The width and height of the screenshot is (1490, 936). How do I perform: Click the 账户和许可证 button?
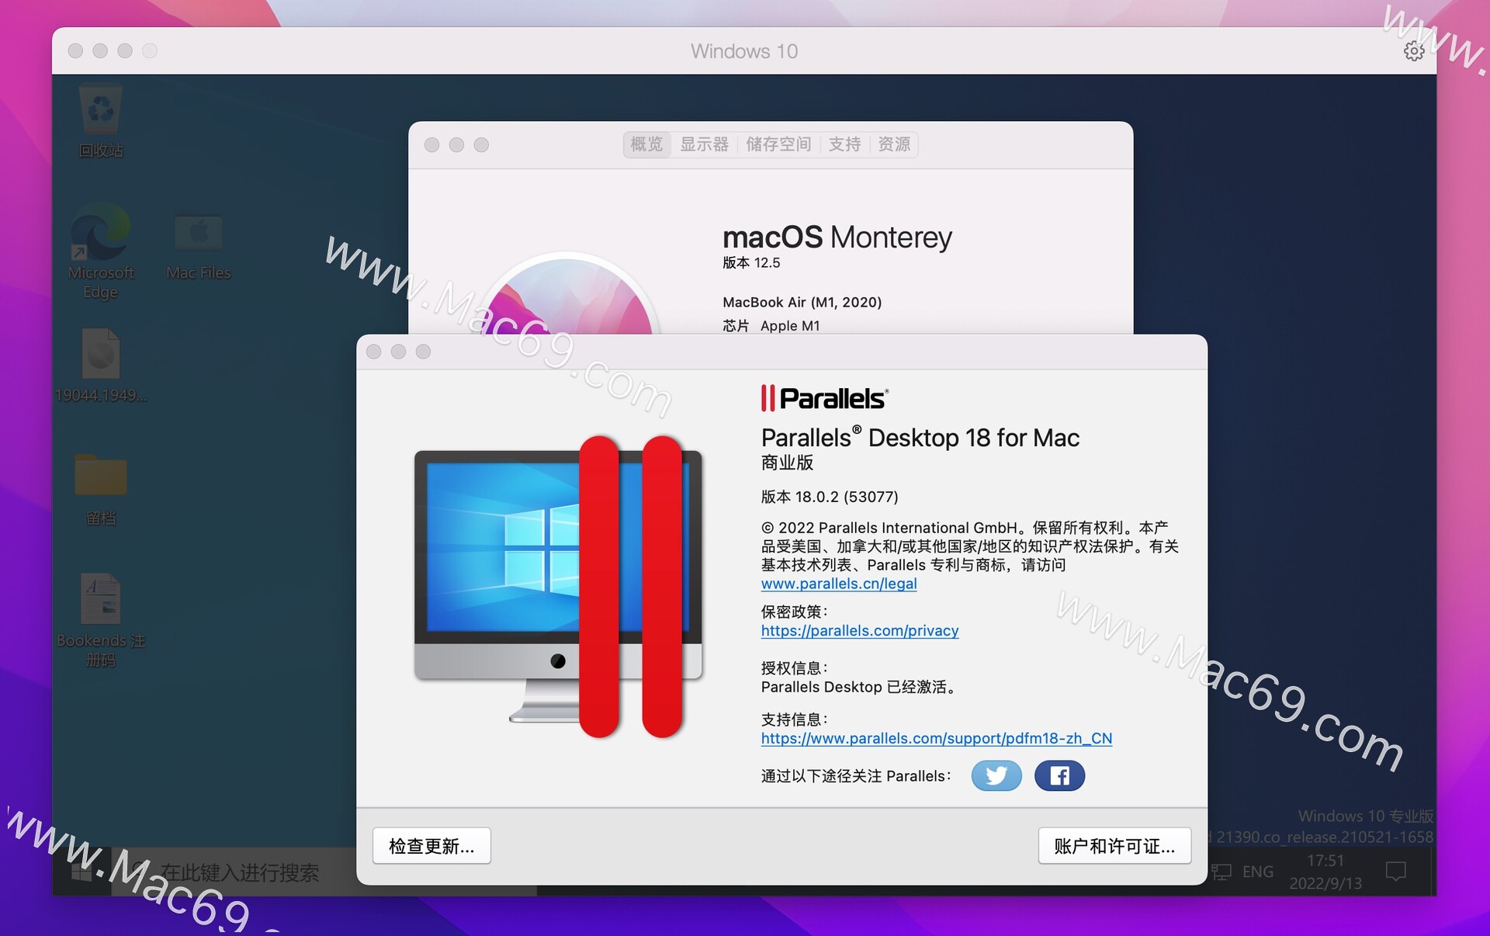(x=1114, y=846)
